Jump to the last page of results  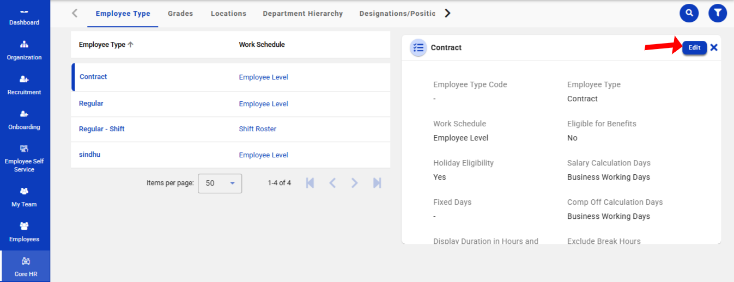point(377,183)
